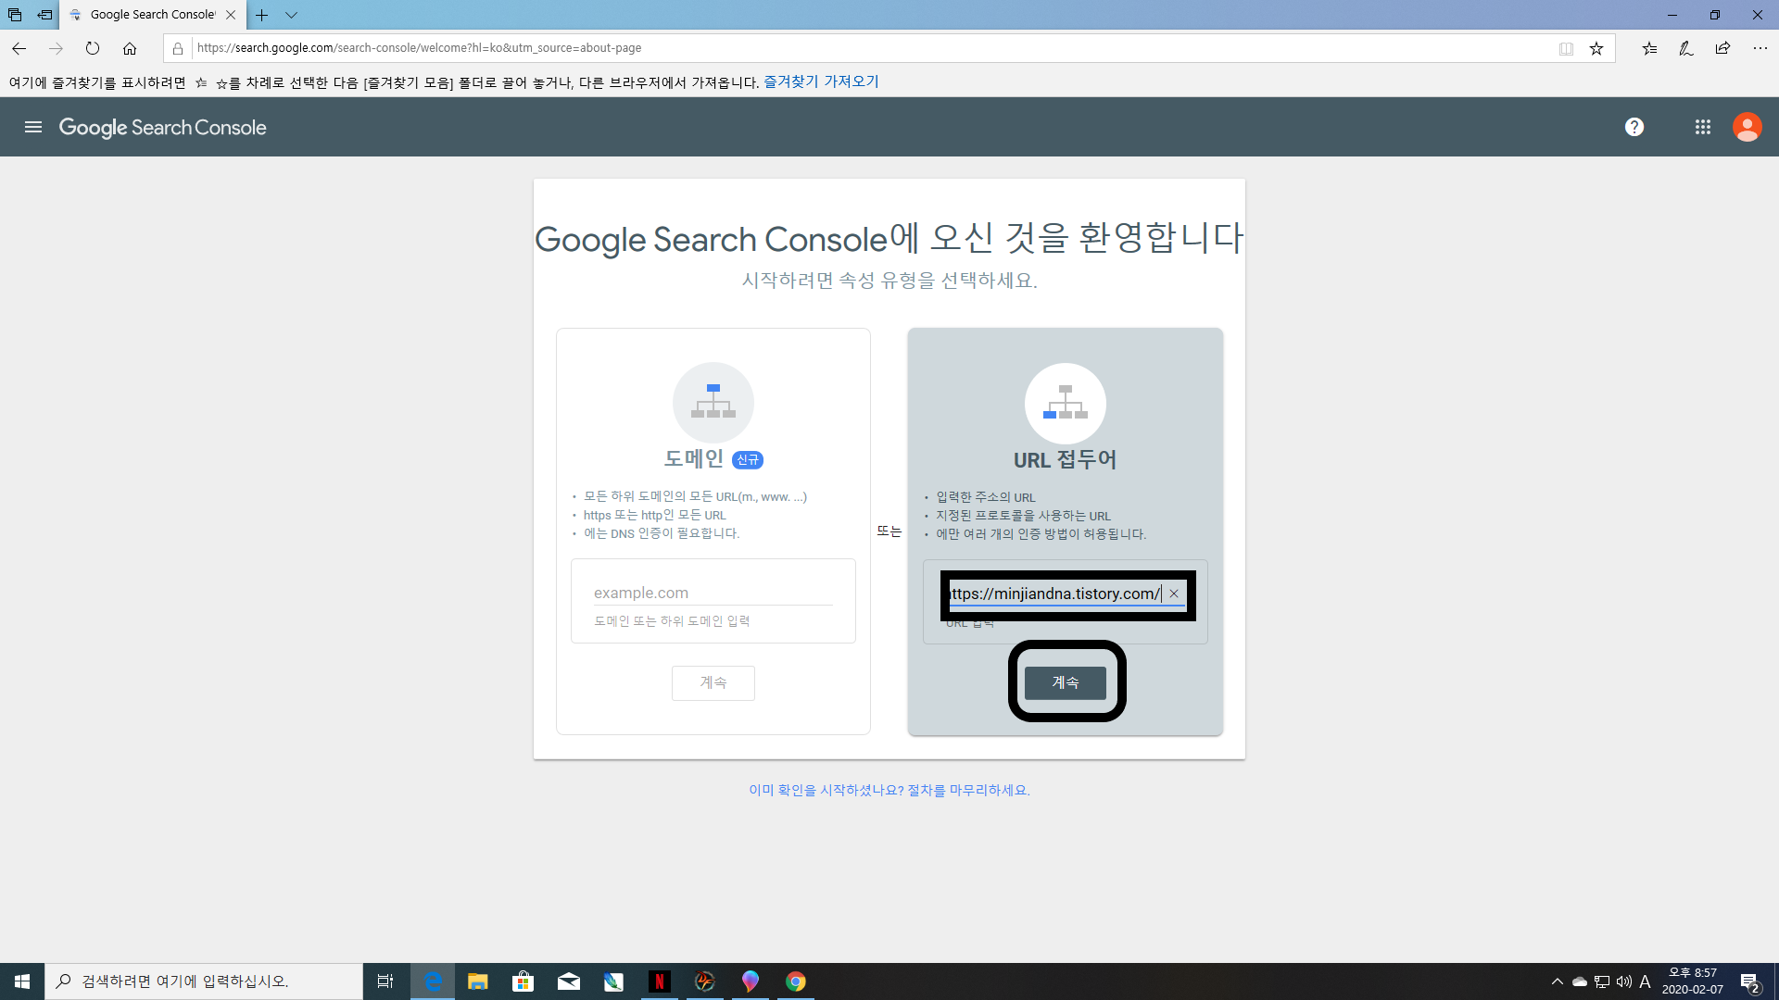Refresh the current page
Screen dimensions: 1779x1000
pos(93,48)
